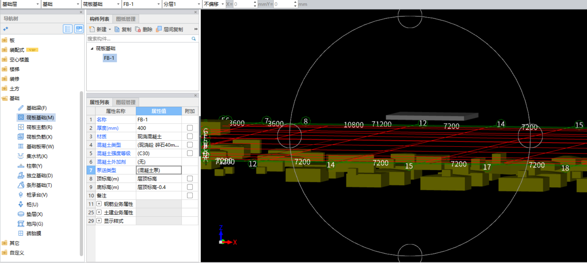
Task: Collapse the 筏板基础 tree node
Action: pyautogui.click(x=92, y=49)
